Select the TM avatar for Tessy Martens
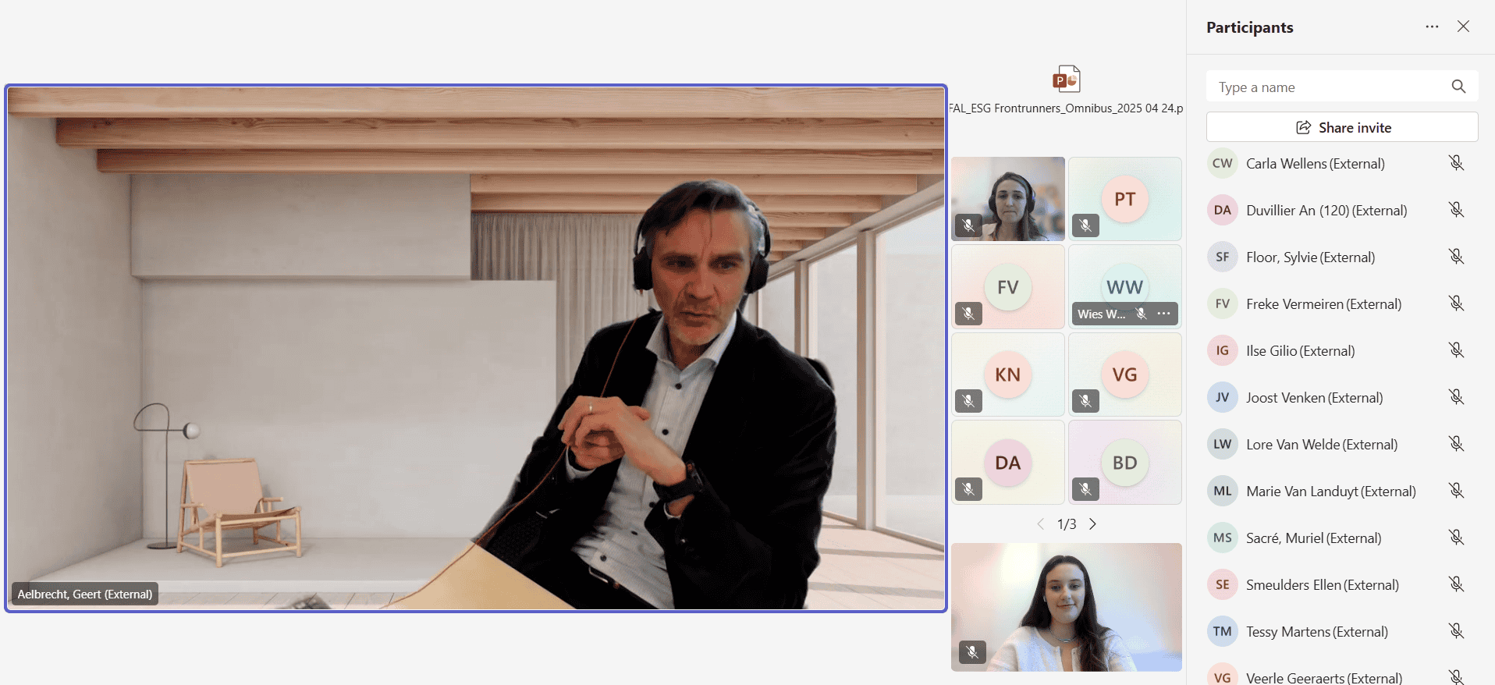Image resolution: width=1495 pixels, height=685 pixels. coord(1223,631)
